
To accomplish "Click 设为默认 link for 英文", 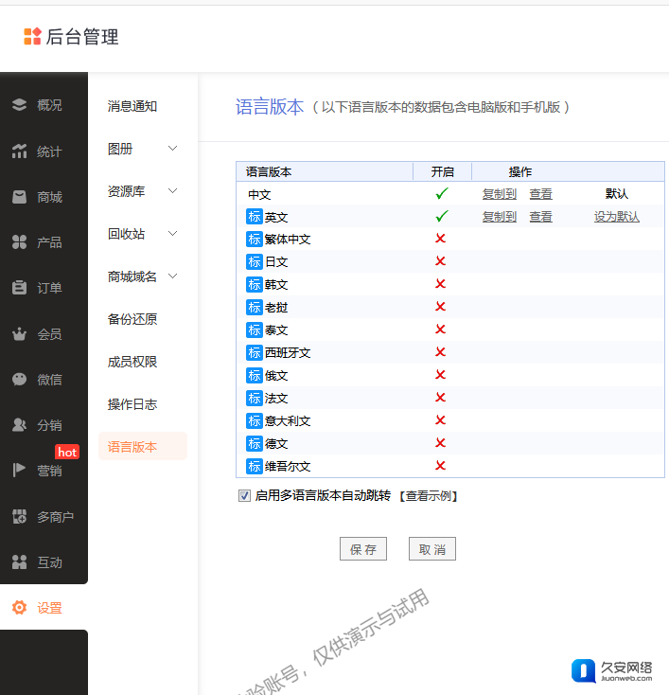I will click(617, 217).
